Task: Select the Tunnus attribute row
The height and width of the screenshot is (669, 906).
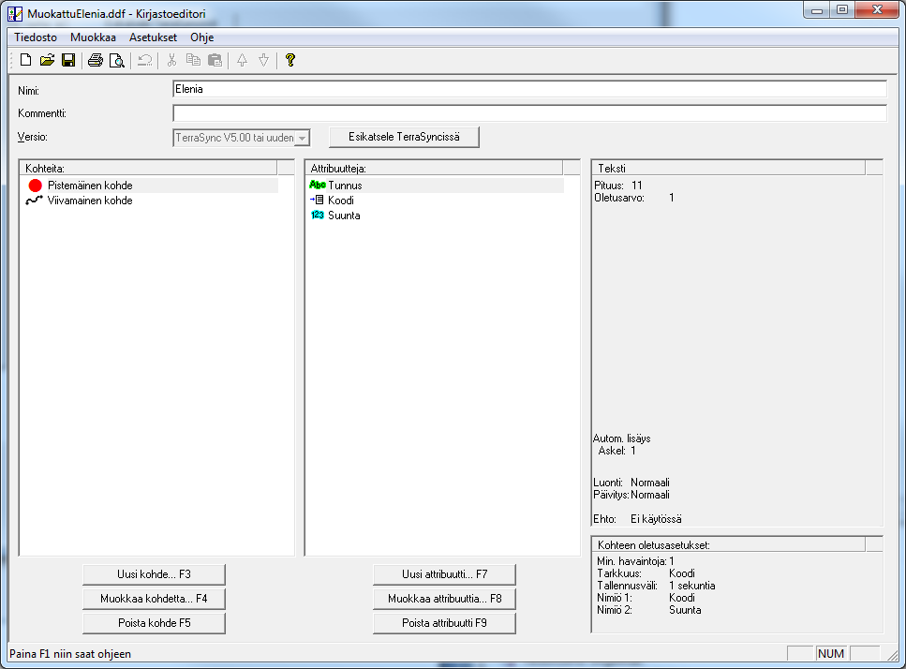Action: tap(436, 186)
